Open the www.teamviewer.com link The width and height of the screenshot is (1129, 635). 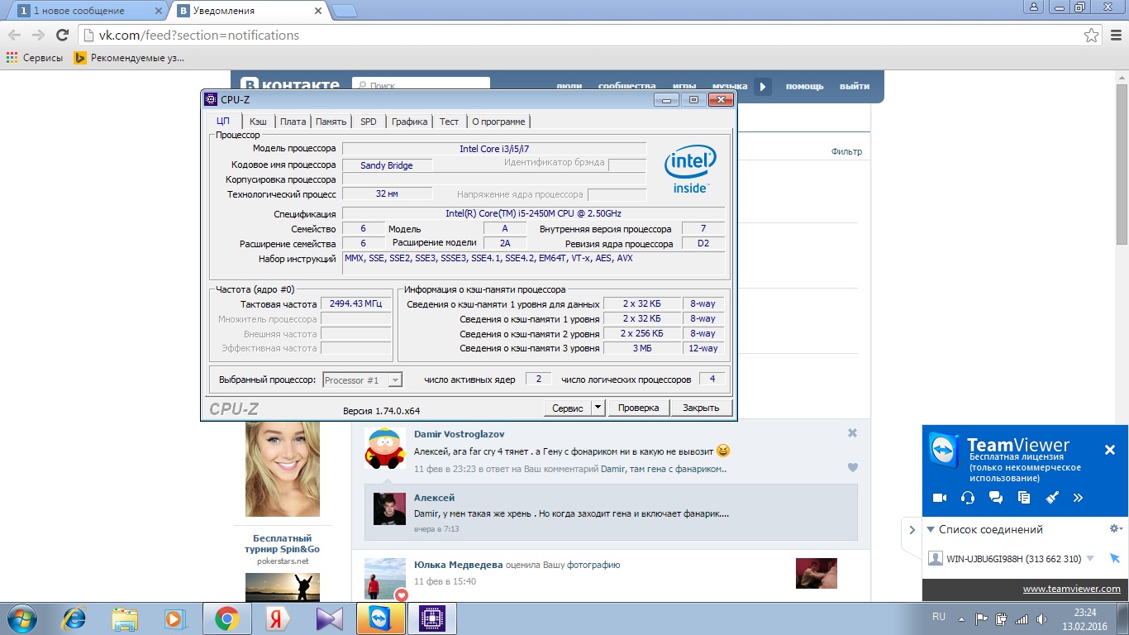[1071, 589]
